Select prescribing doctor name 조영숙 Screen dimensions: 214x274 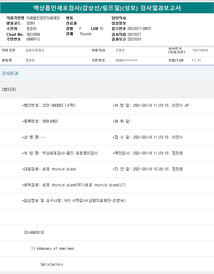coord(120,50)
